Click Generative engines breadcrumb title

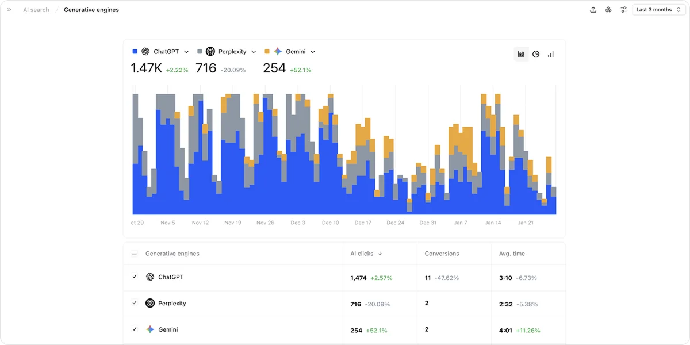click(x=91, y=10)
